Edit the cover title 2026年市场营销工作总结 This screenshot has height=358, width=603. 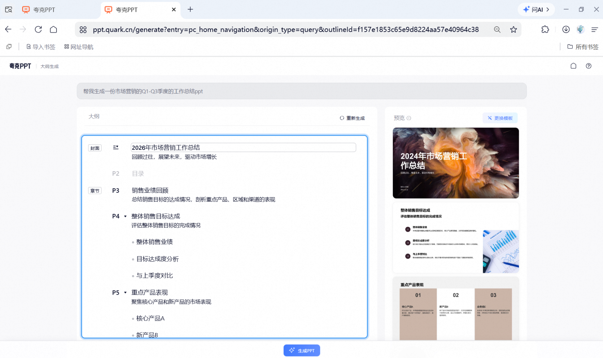(243, 147)
